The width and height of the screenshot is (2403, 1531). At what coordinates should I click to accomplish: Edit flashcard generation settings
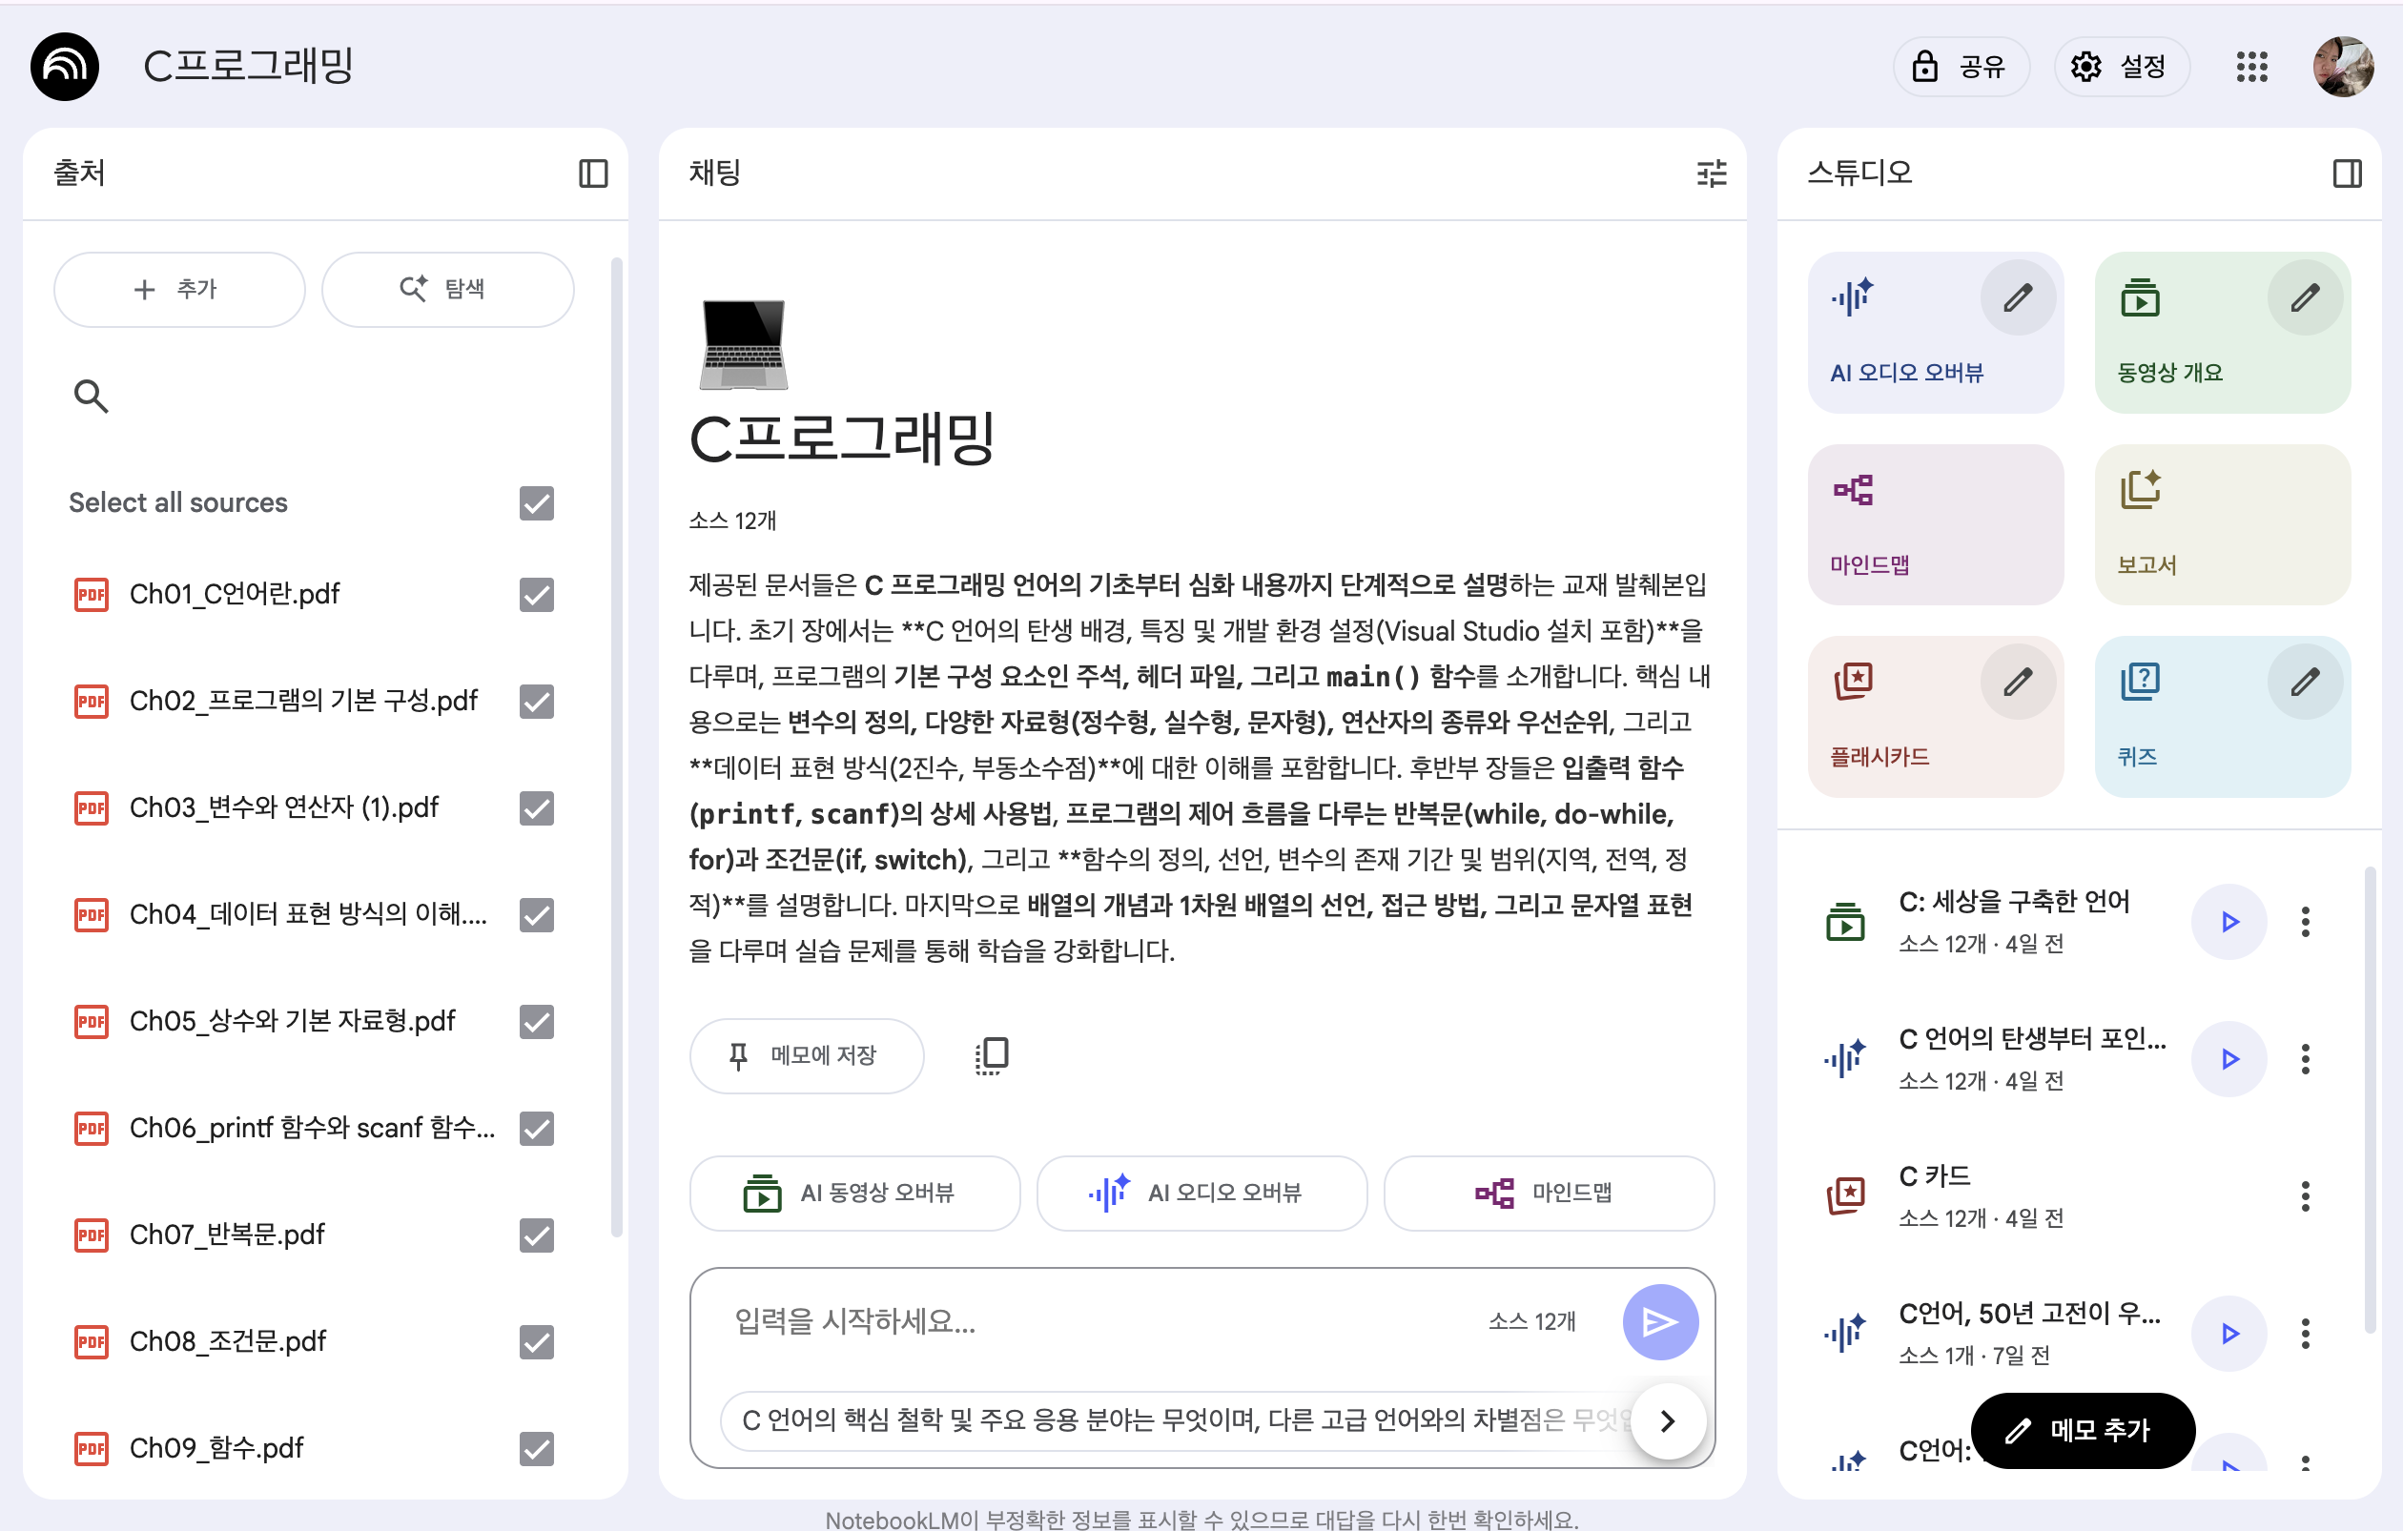(2017, 683)
